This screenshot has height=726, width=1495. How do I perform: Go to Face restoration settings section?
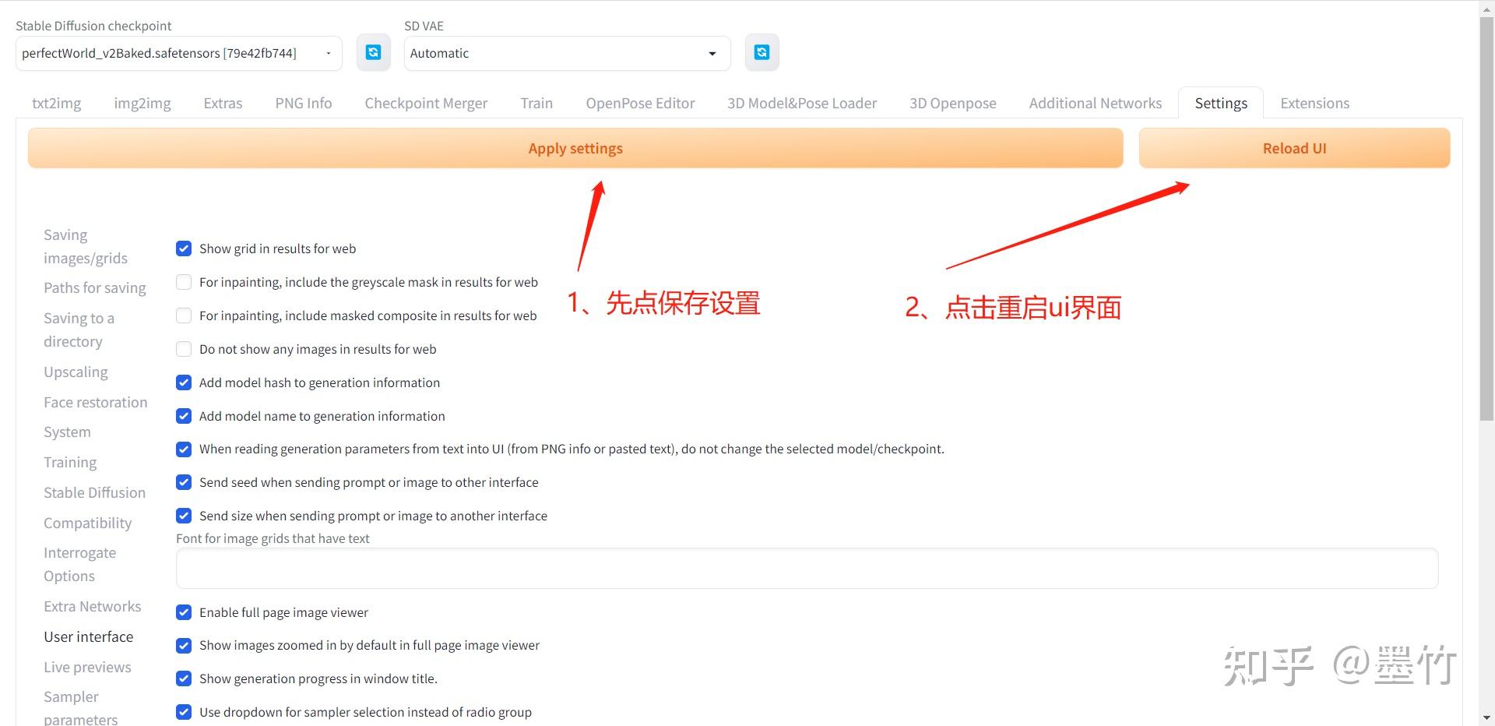[x=95, y=402]
